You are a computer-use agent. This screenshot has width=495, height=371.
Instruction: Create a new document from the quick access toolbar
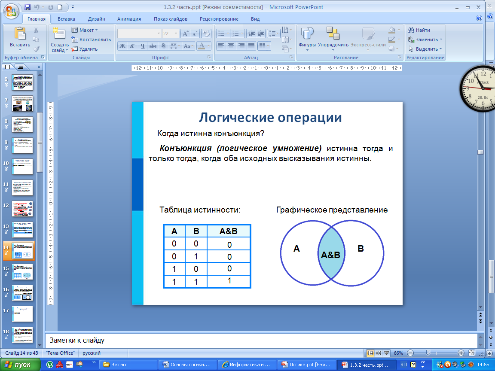[60, 7]
